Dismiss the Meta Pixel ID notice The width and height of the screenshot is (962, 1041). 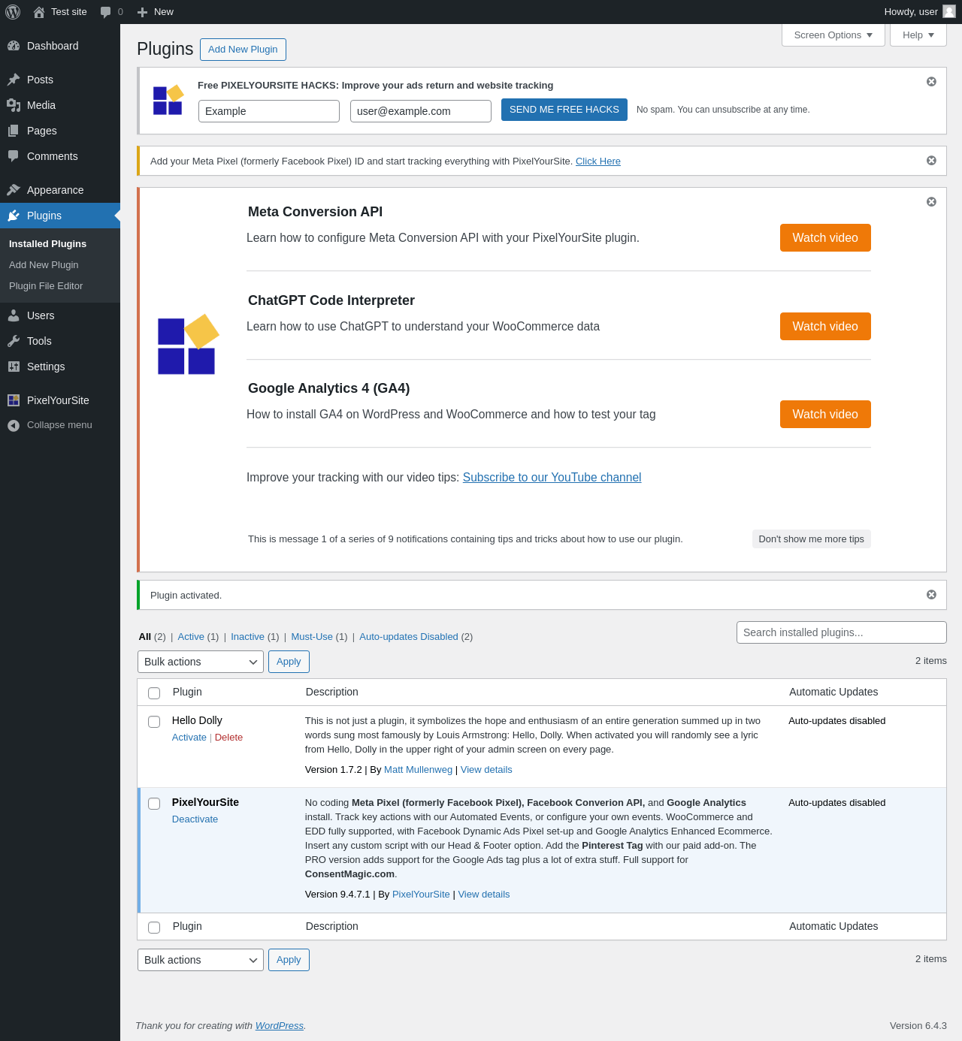click(931, 160)
